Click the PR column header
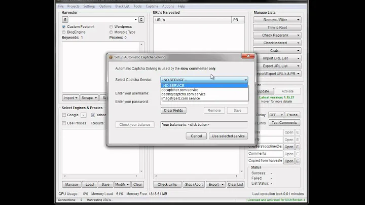The image size is (365, 205). click(x=238, y=20)
